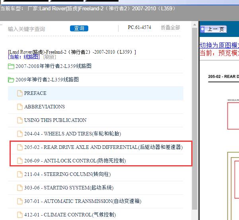Open 307-01 AUTOMATIC TRANSMISSION entry
Viewport: 239px width, 220px height.
click(x=83, y=201)
